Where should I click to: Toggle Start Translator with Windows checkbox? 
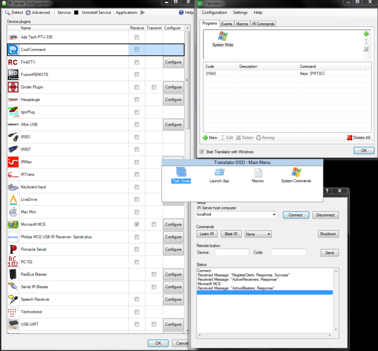click(x=202, y=152)
